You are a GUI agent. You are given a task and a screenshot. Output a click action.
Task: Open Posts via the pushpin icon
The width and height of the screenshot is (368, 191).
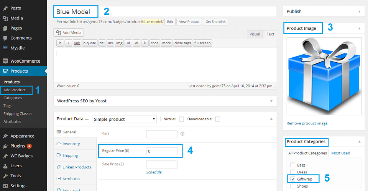[5, 8]
